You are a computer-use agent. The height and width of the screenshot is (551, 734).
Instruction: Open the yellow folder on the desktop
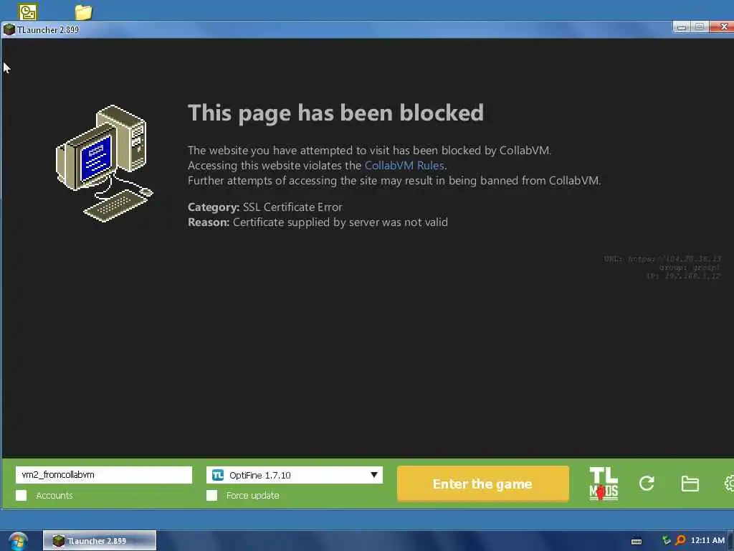point(83,11)
